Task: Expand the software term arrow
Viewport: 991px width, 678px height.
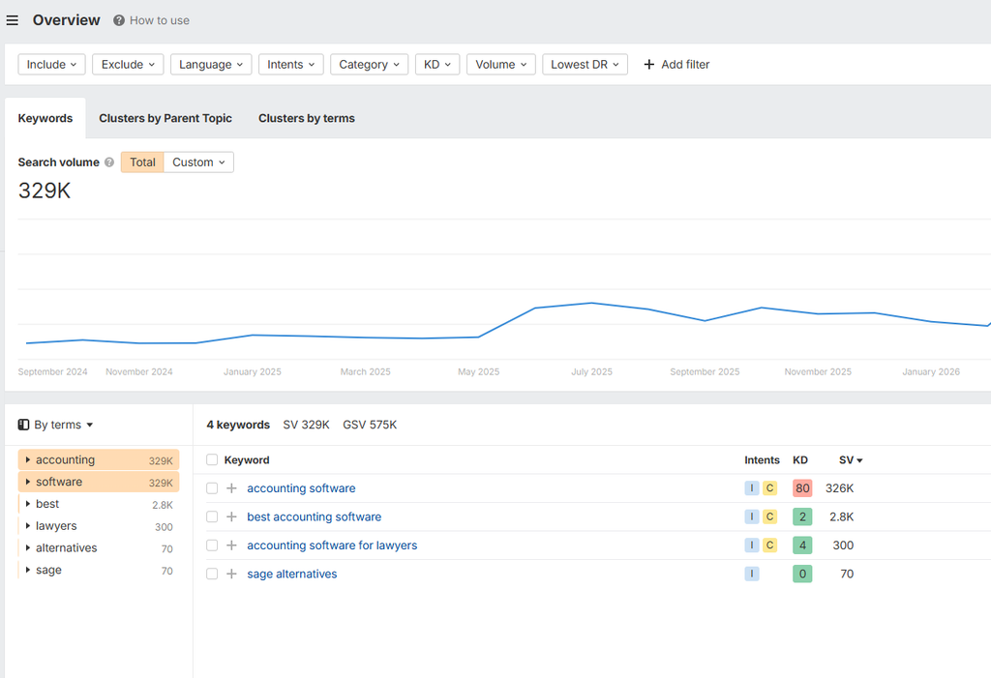Action: (x=28, y=482)
